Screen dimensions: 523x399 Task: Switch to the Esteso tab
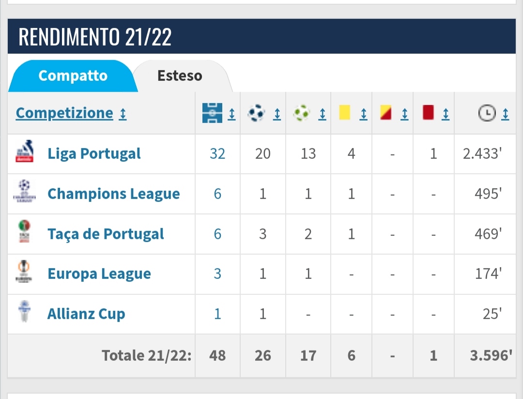(x=180, y=76)
